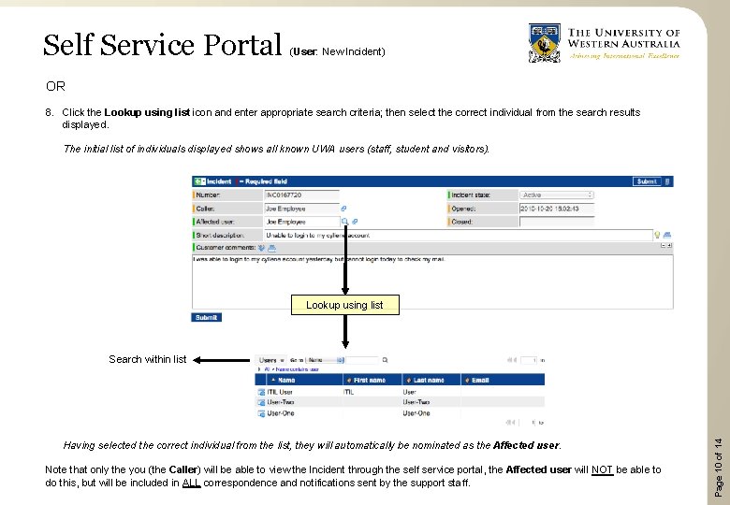Click the Customer comments text area
This screenshot has width=730, height=505.
pos(432,281)
